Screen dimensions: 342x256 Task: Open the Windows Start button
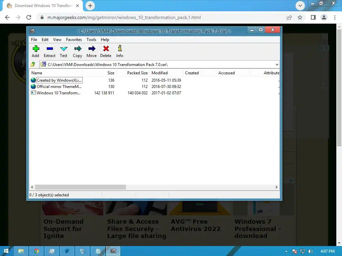tap(6, 251)
